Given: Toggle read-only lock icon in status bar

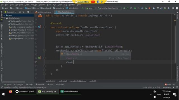Looking at the screenshot, I should point(173,87).
